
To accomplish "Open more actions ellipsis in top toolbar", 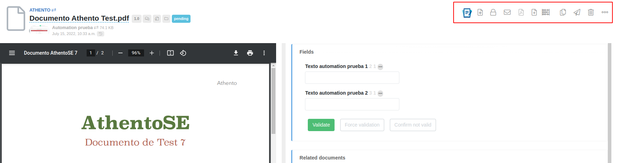I will tap(605, 13).
